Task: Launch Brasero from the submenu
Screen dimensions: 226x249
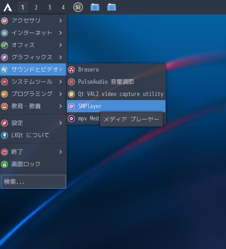Action: point(116,70)
